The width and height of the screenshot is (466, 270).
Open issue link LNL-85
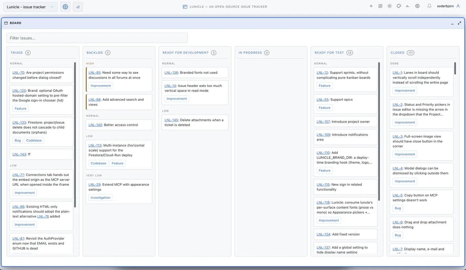pyautogui.click(x=95, y=73)
